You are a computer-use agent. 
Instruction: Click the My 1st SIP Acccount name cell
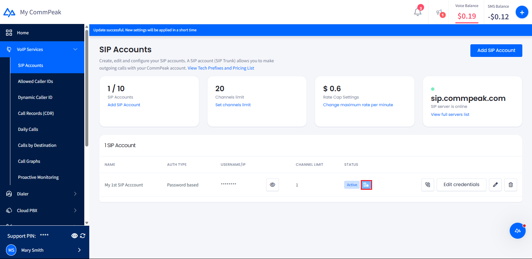pos(124,185)
